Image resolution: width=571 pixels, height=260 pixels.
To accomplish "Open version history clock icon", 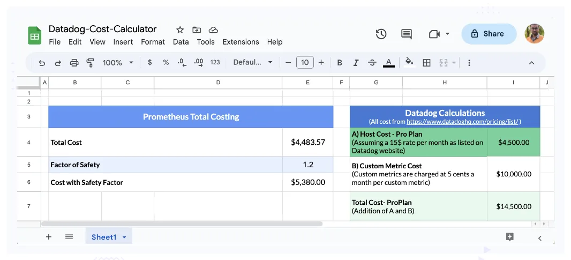I will coord(381,34).
